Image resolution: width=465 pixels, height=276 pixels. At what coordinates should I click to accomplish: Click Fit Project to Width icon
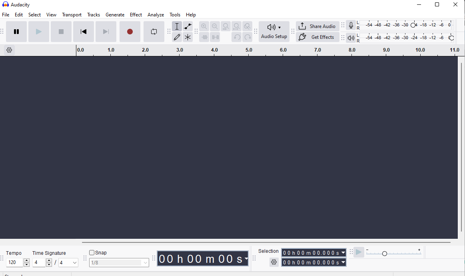coord(236,26)
